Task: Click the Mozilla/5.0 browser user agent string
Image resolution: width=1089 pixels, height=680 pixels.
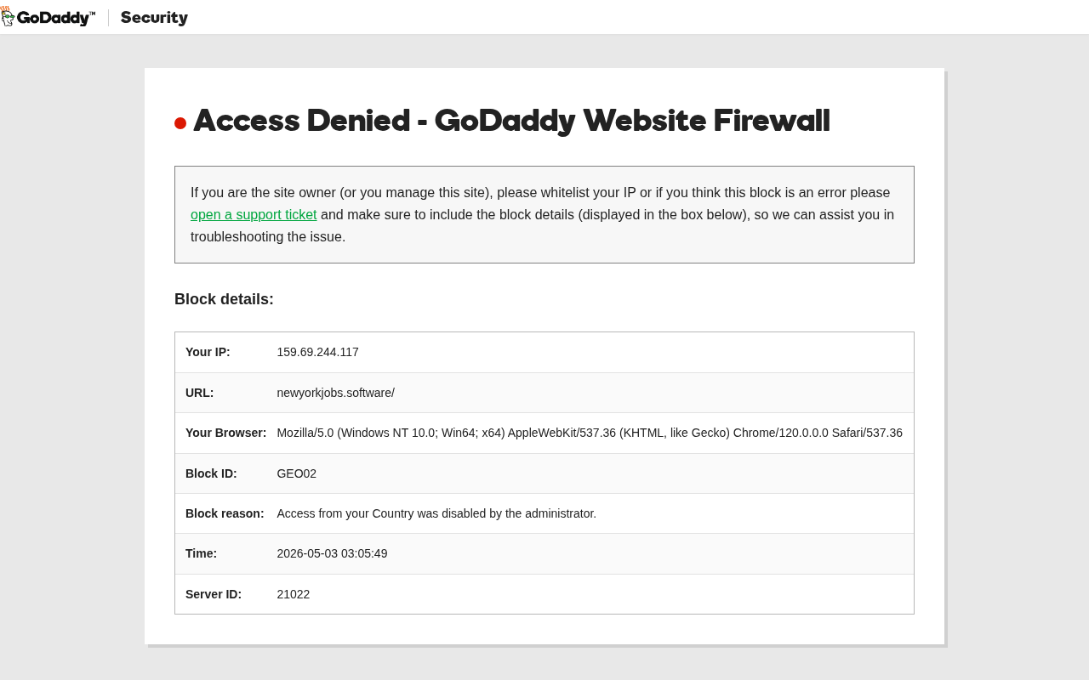Action: tap(590, 433)
